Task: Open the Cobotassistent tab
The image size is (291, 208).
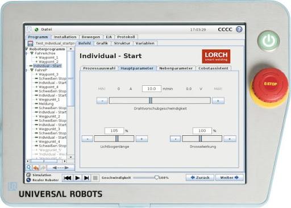Action: point(213,68)
